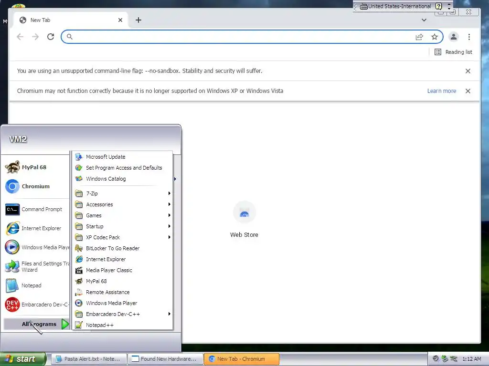
Task: Open the Chromium three-dot menu
Action: coord(469,37)
